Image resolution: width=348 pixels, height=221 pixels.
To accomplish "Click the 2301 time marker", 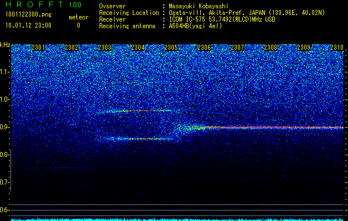I will coord(38,48).
